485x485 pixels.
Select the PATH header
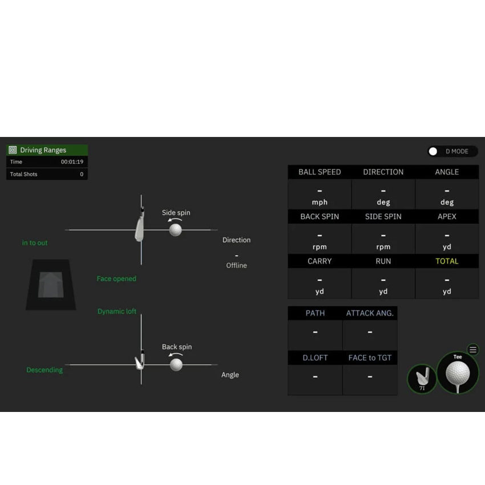pos(315,313)
